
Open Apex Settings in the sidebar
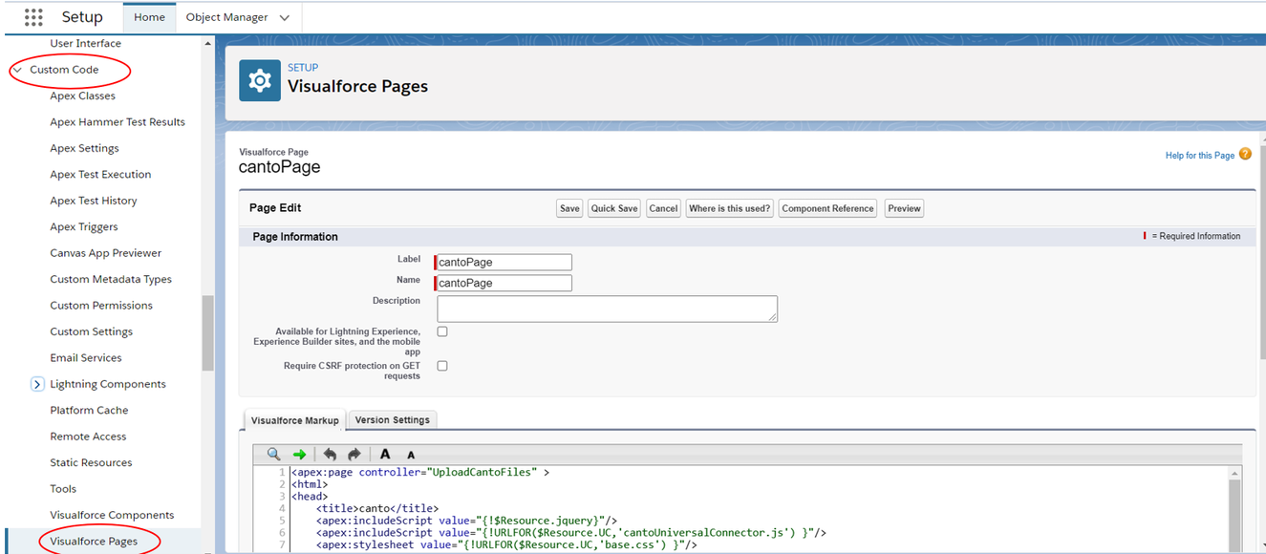85,148
